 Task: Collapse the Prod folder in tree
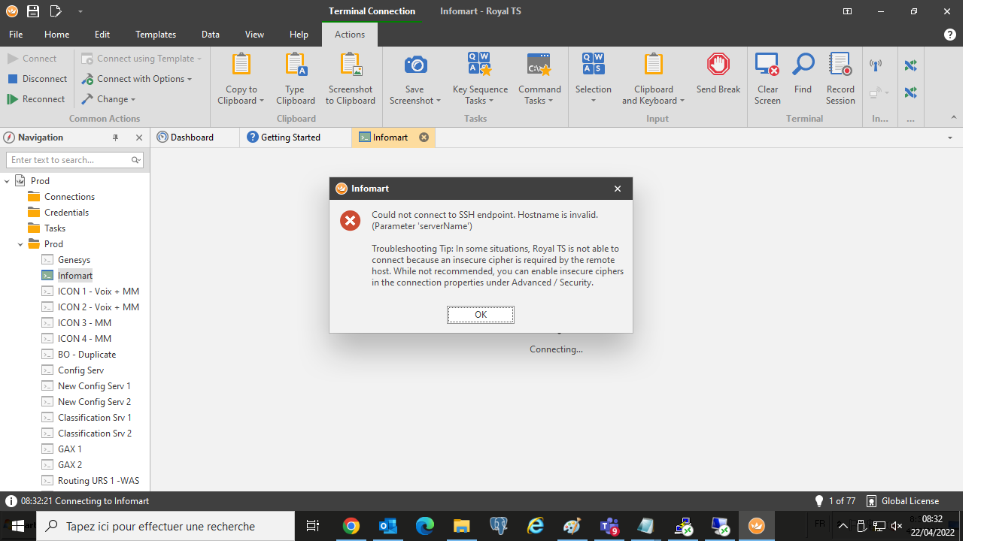[x=21, y=244]
